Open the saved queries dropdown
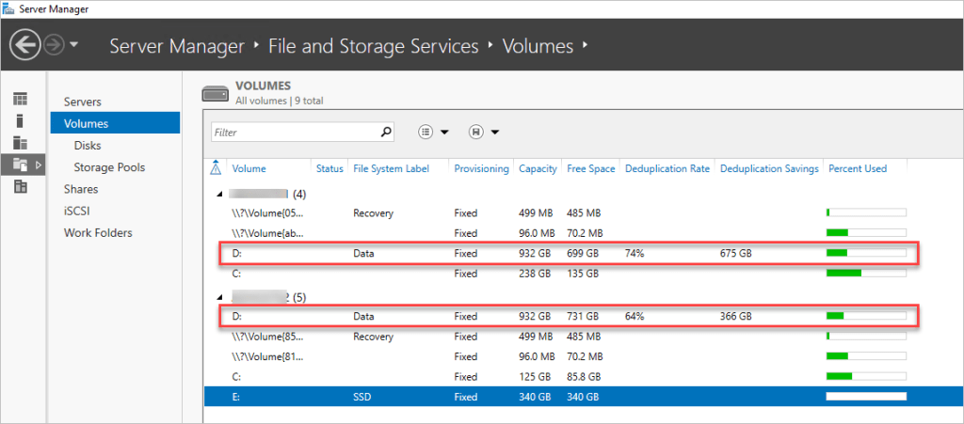The image size is (964, 424). [x=484, y=133]
